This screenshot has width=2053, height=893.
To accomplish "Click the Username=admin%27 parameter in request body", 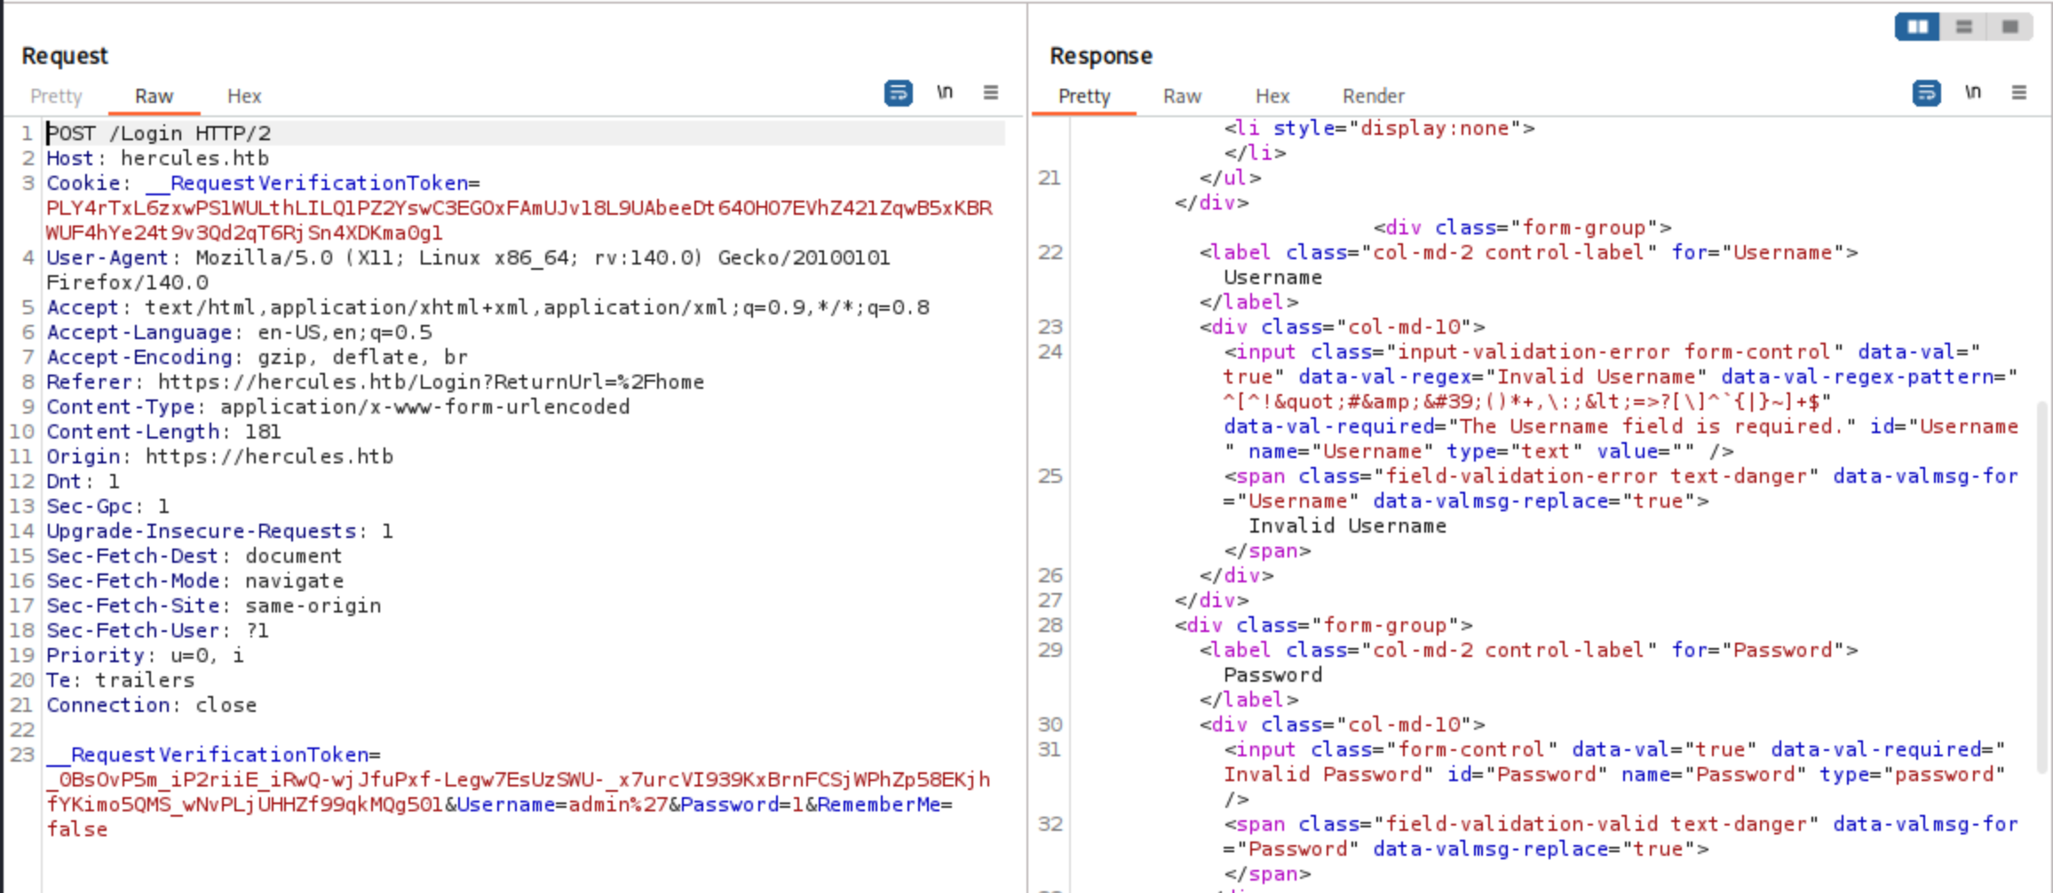I will [x=562, y=804].
